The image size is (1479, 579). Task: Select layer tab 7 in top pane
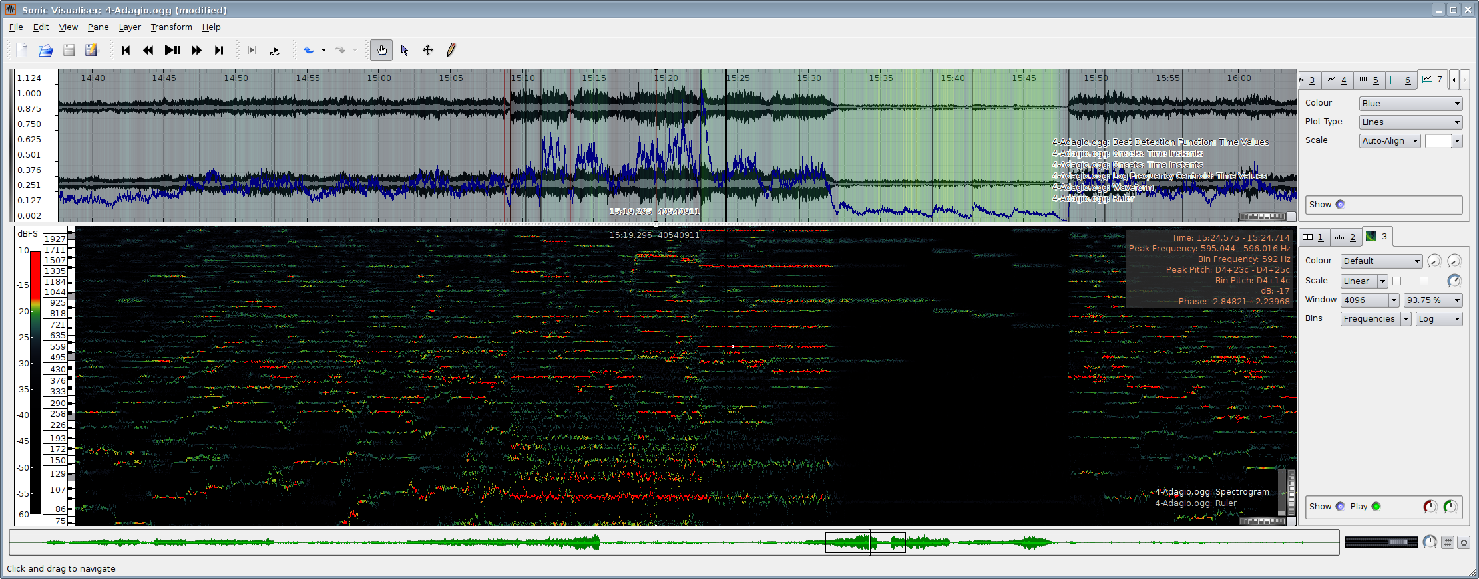(x=1432, y=80)
